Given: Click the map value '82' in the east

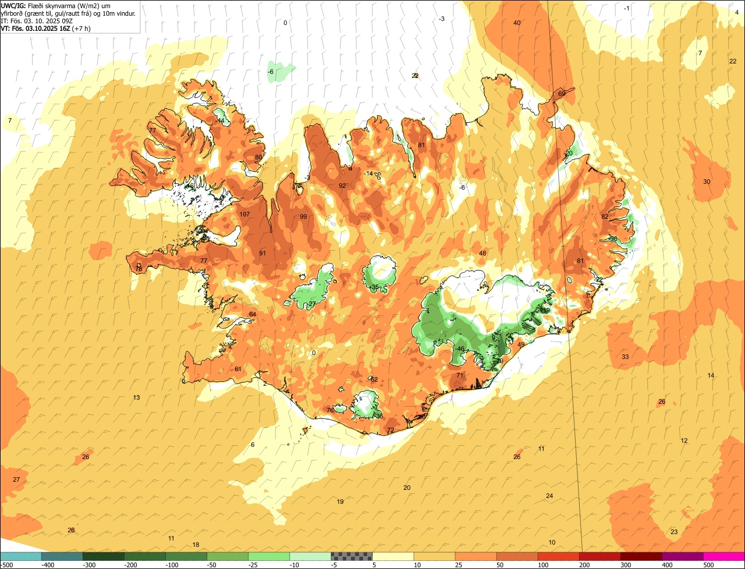Looking at the screenshot, I should [x=605, y=216].
